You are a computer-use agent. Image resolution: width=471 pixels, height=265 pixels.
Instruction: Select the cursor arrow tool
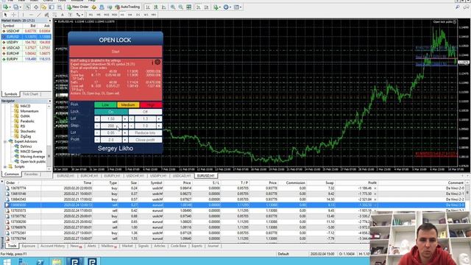click(5, 15)
